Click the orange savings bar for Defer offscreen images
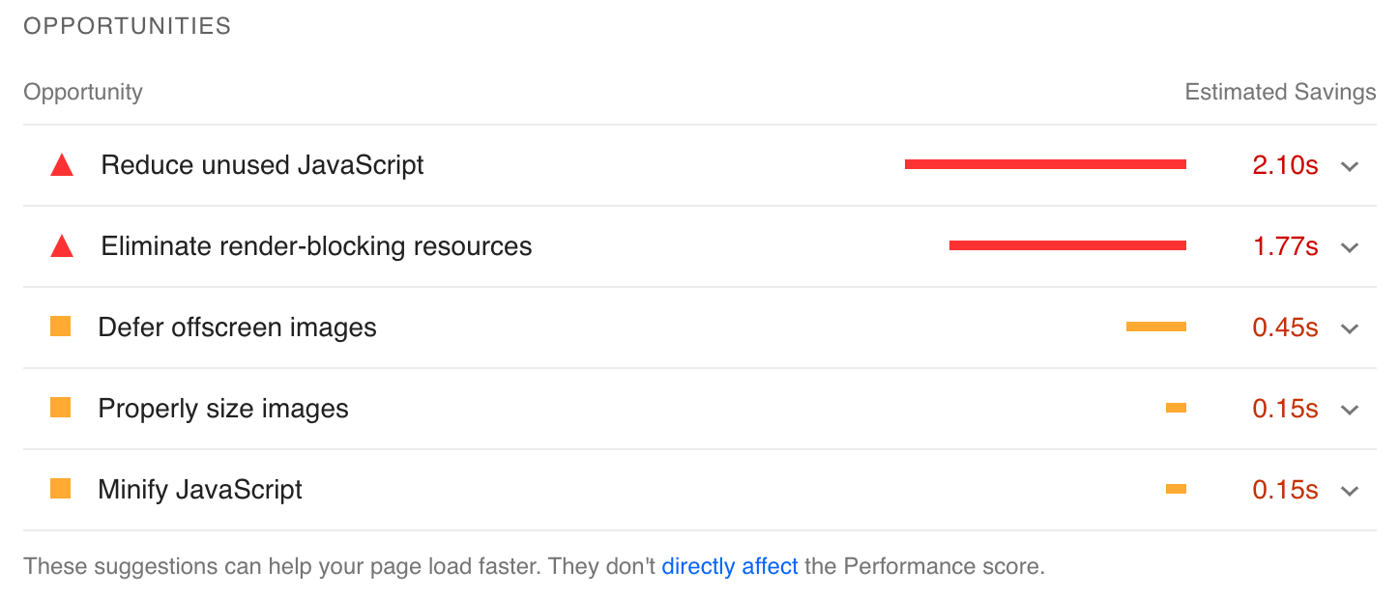1399x598 pixels. 1156,327
